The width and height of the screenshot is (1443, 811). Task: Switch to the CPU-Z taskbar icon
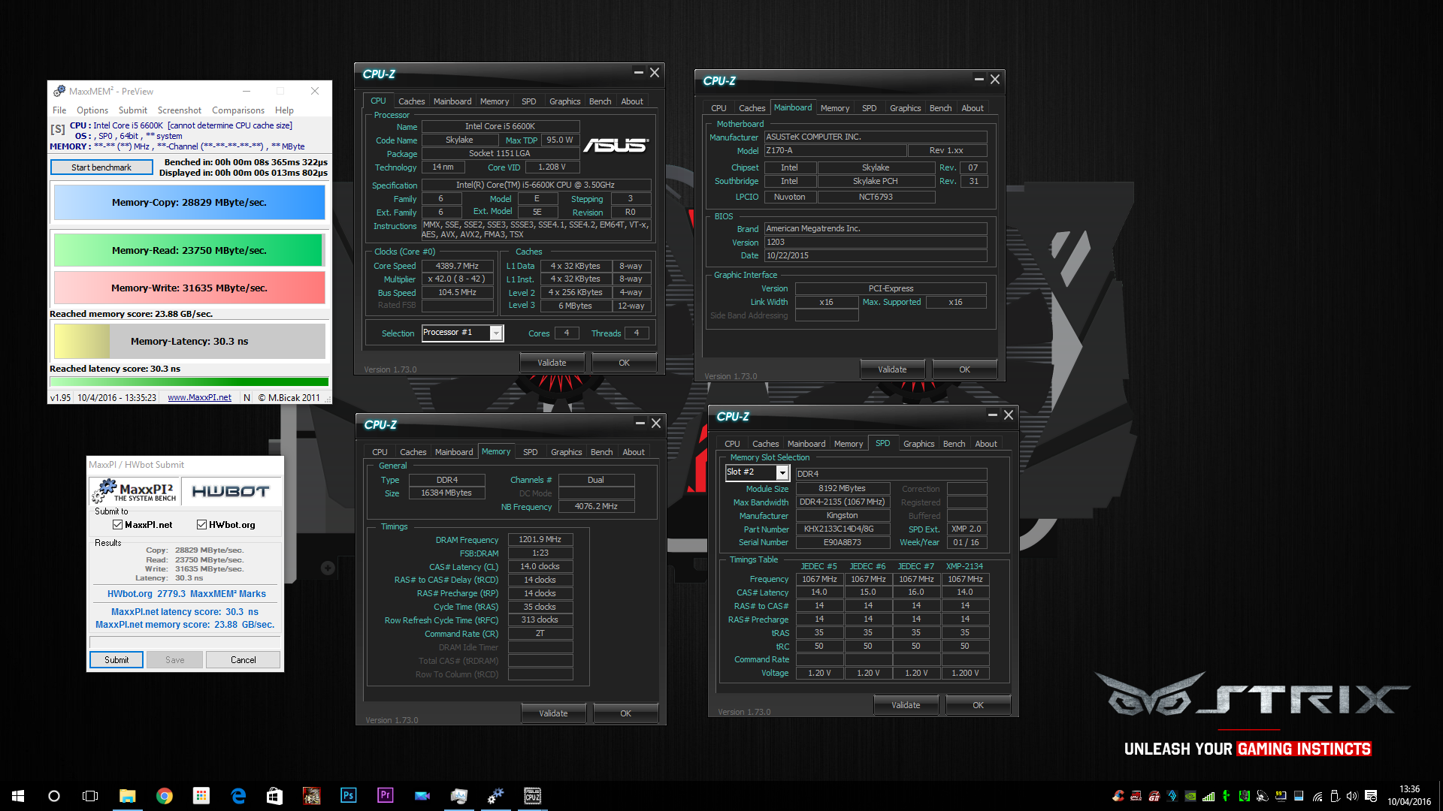(x=533, y=796)
